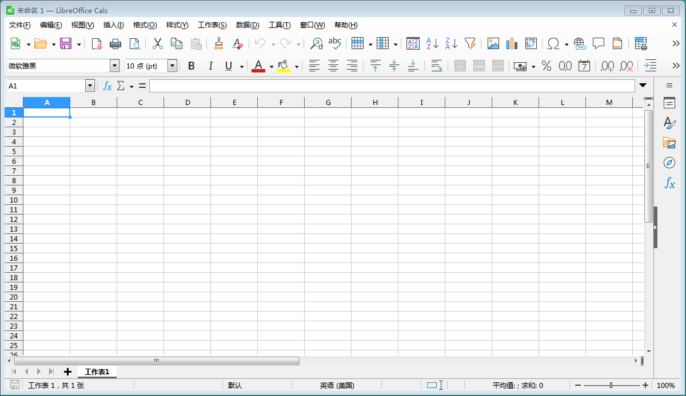Toggle Underline formatting

point(229,66)
